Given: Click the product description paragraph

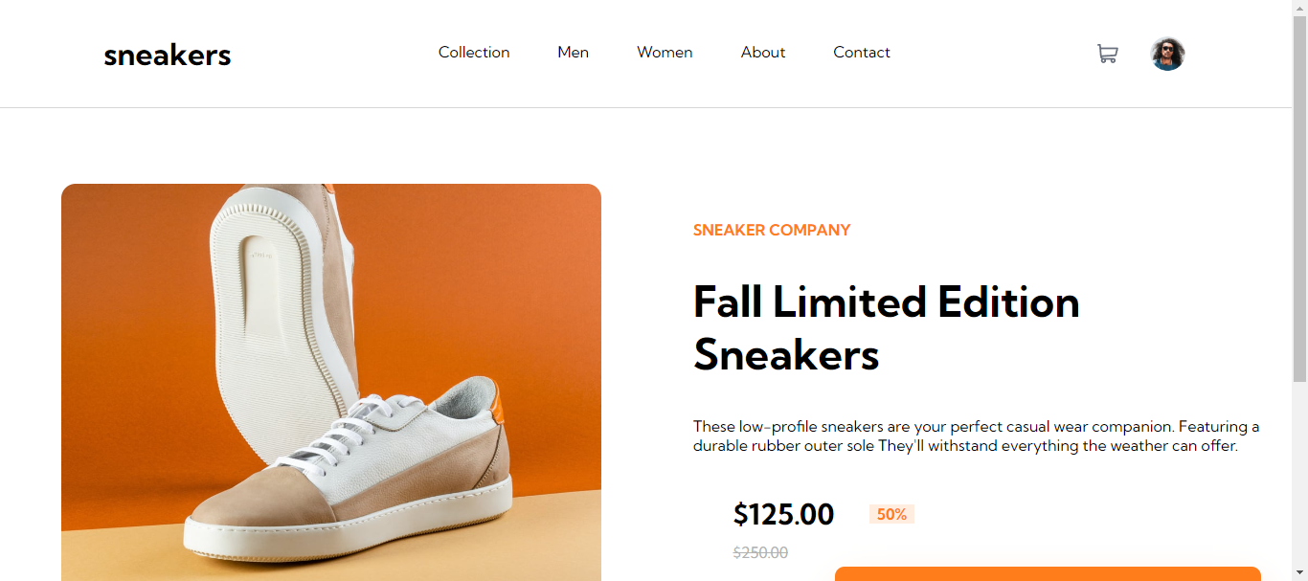Looking at the screenshot, I should (x=977, y=436).
